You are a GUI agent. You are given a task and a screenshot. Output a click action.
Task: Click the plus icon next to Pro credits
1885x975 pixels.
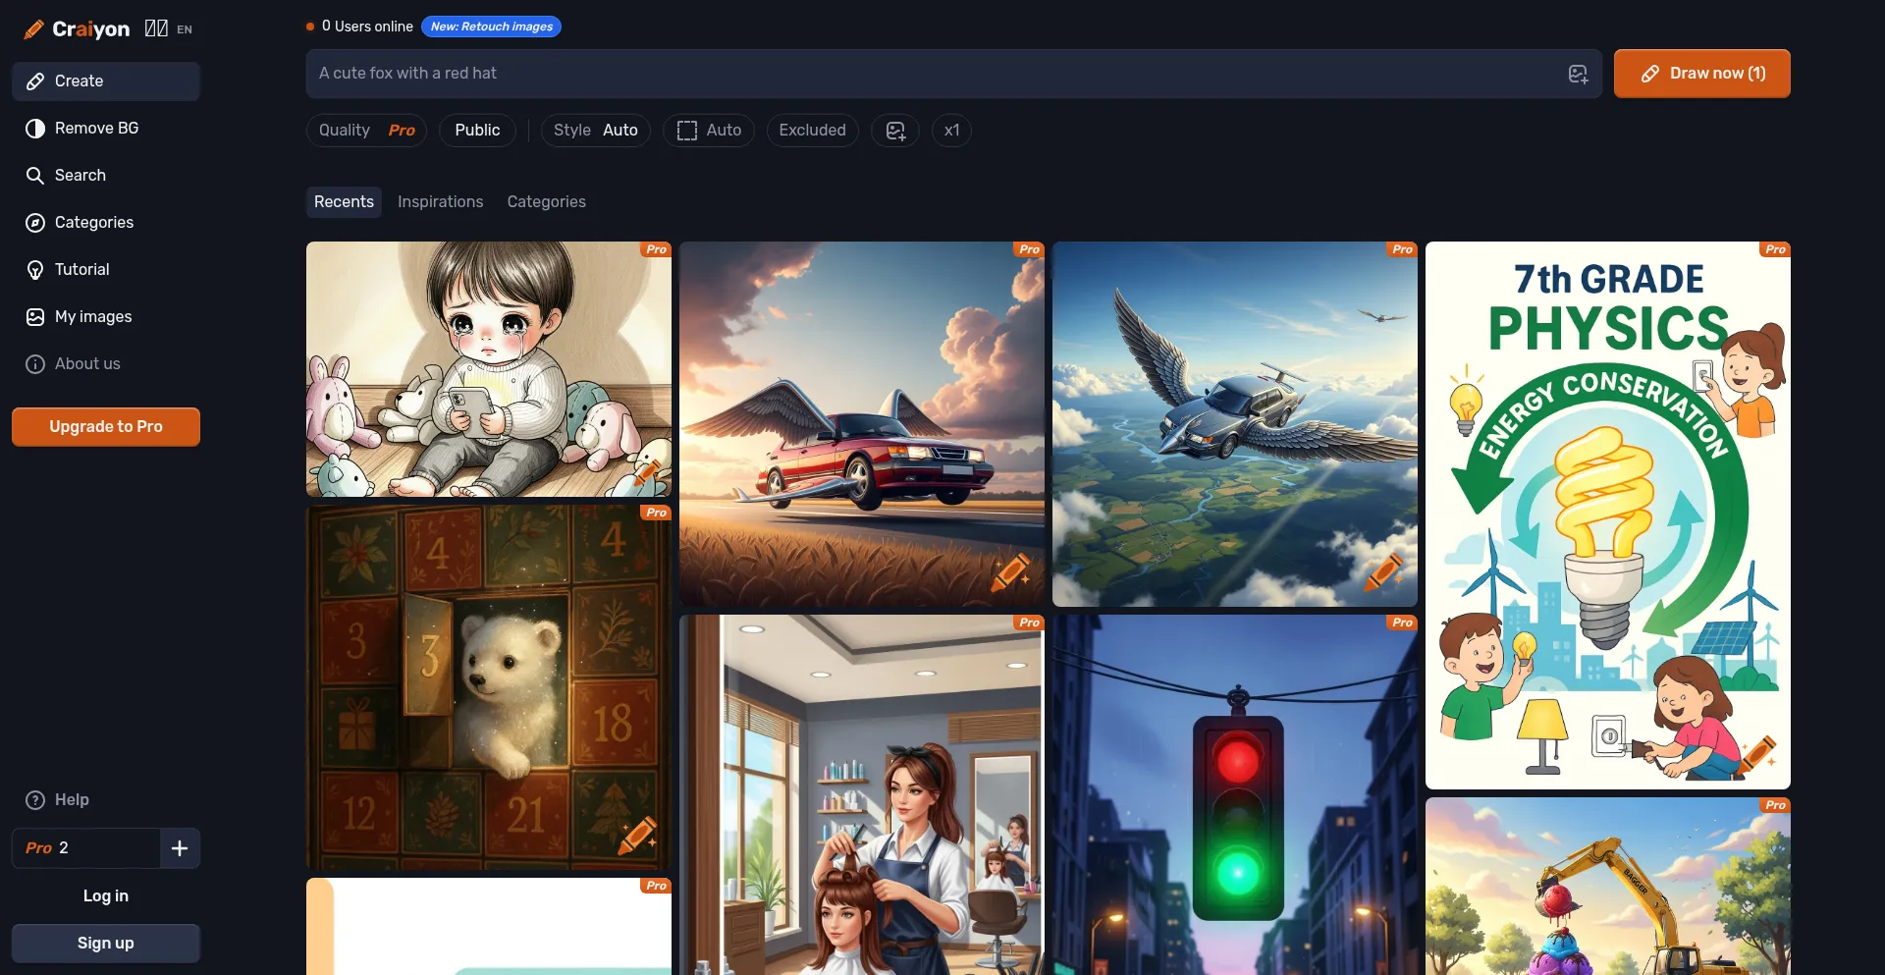pos(180,848)
